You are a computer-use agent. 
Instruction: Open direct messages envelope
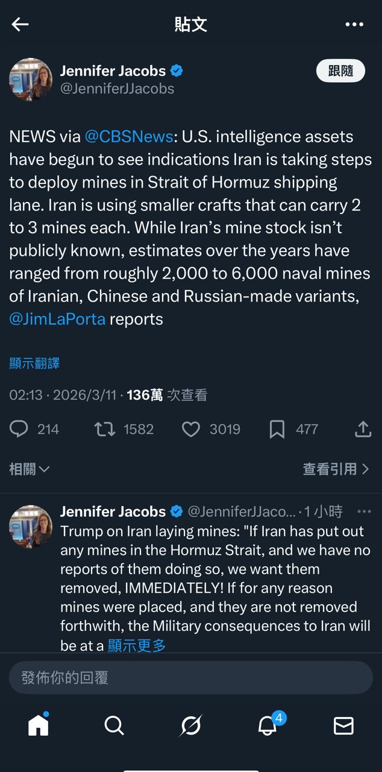tap(343, 725)
